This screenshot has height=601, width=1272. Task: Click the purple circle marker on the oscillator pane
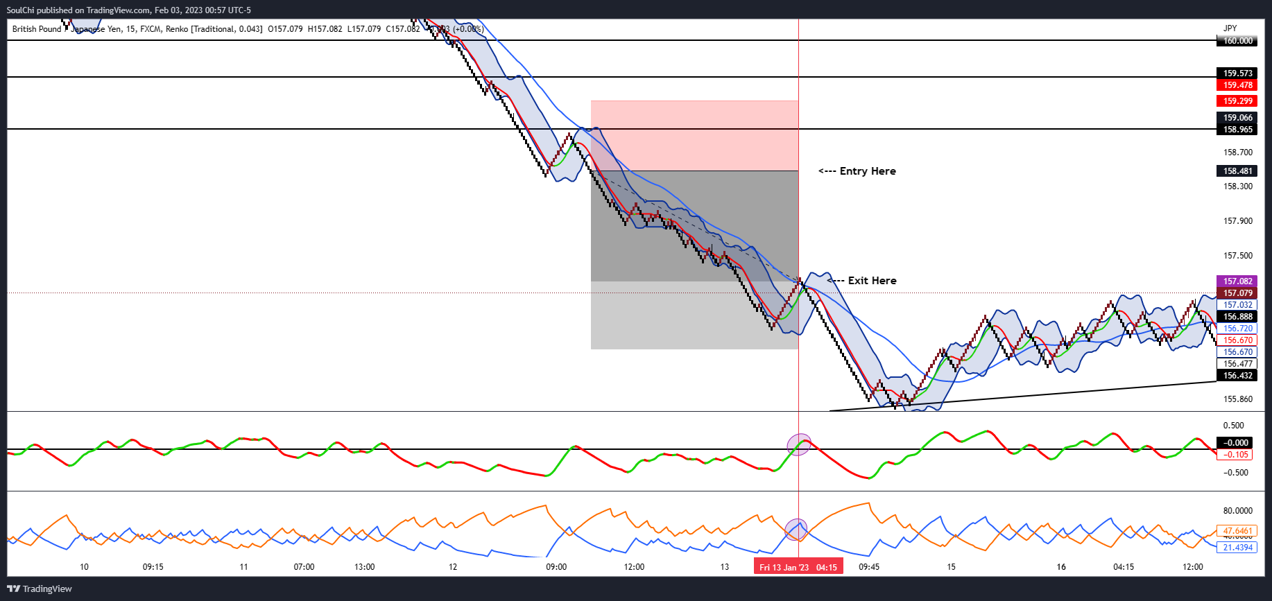coord(798,444)
